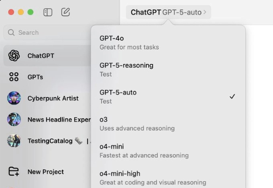The height and width of the screenshot is (188, 273).
Task: Click the GPTs four-circles icon
Action: click(14, 77)
